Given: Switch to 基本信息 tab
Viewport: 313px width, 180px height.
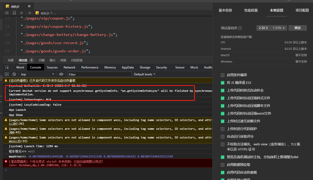Looking at the screenshot, I should pyautogui.click(x=225, y=11).
